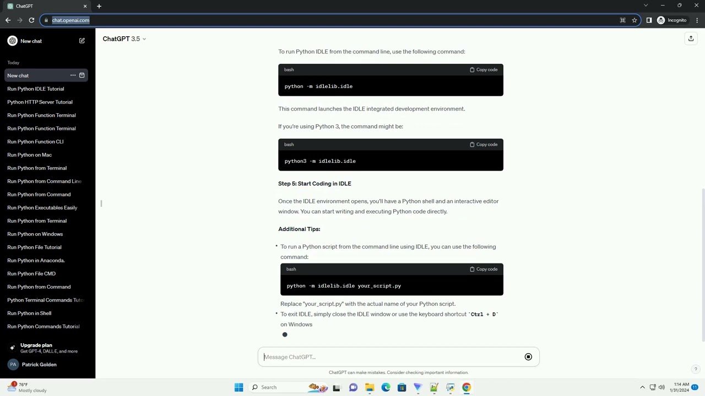Open Chrome tab search chevron
The image size is (705, 396).
coord(646,5)
